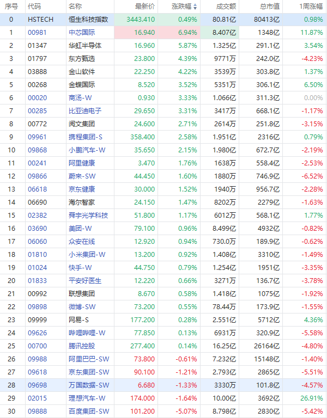Click stock code 09999 cell
This screenshot has width=327, height=418.
click(37, 320)
